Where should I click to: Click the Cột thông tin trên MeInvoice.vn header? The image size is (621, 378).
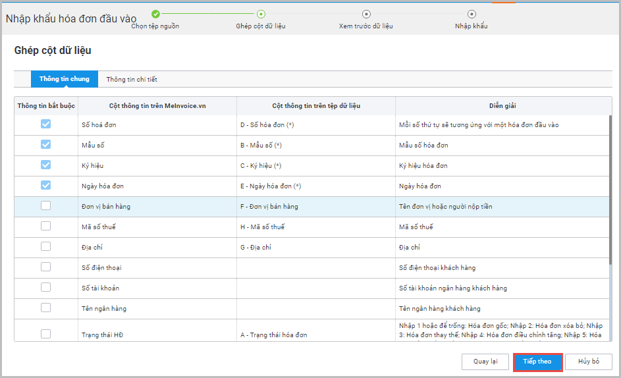point(157,106)
